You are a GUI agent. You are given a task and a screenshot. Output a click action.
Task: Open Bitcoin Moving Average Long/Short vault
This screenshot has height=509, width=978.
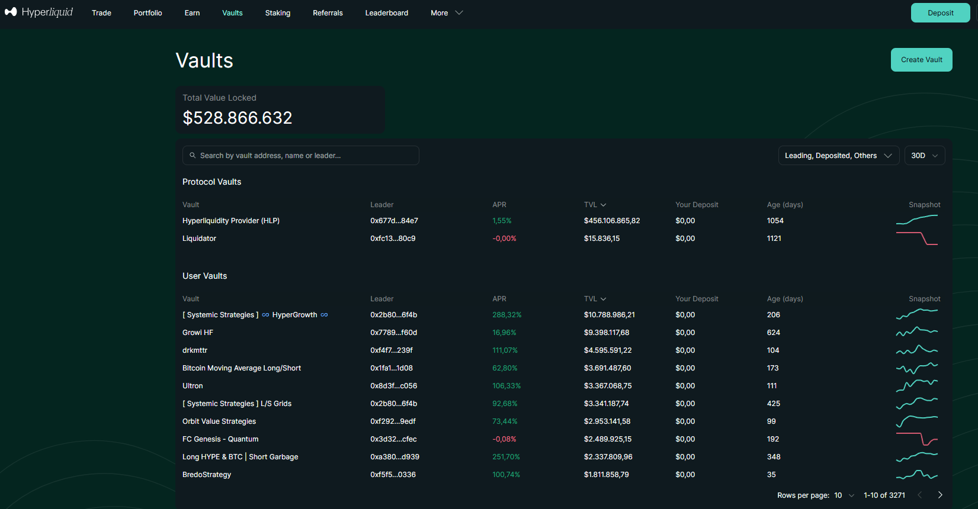(242, 368)
